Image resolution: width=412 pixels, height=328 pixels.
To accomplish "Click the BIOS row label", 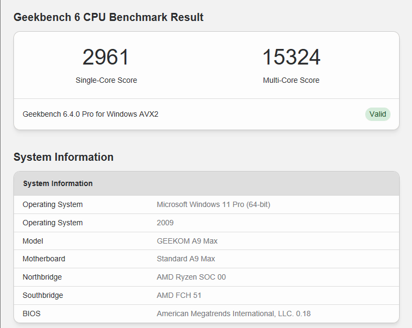I will point(32,313).
